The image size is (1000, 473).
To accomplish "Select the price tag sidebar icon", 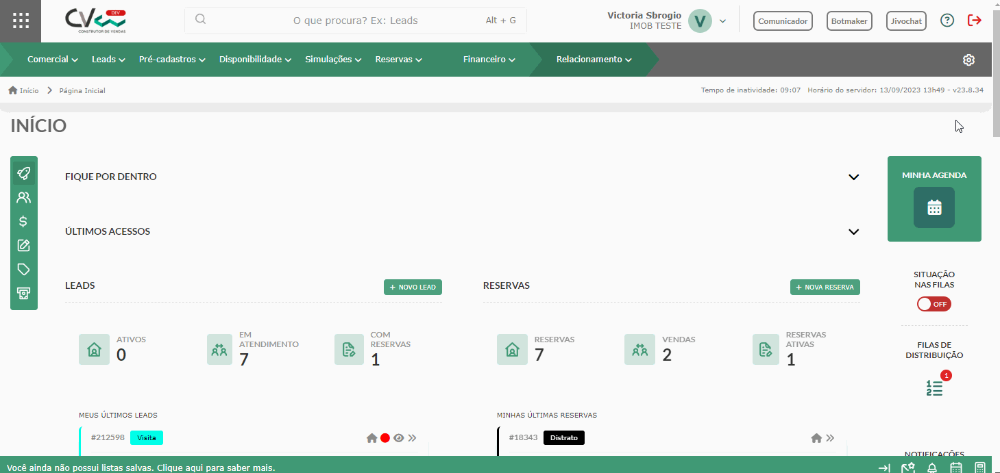I will (x=23, y=269).
